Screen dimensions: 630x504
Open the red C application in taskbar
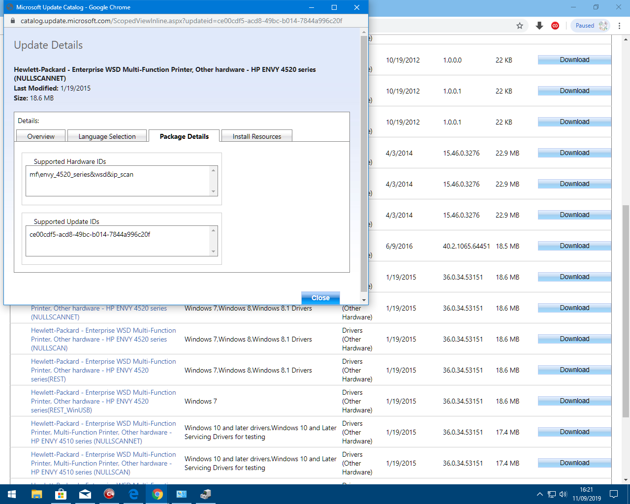[x=109, y=494]
